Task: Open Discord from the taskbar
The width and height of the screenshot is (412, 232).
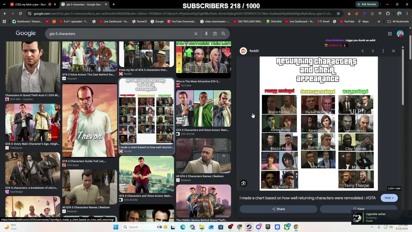Action: (258, 227)
